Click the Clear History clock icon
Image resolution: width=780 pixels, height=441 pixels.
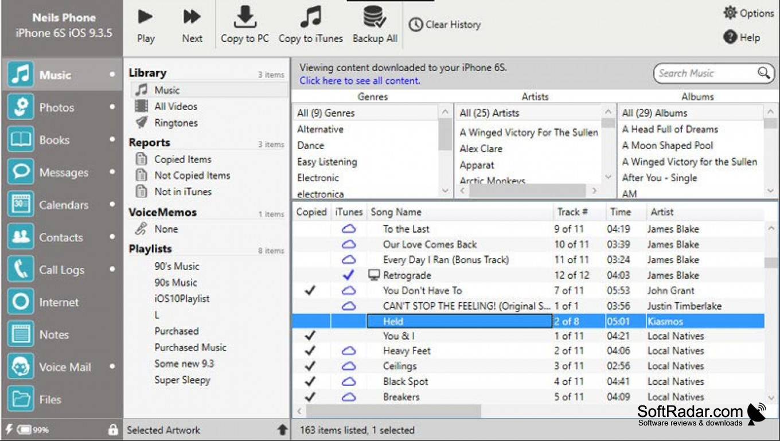(x=416, y=25)
